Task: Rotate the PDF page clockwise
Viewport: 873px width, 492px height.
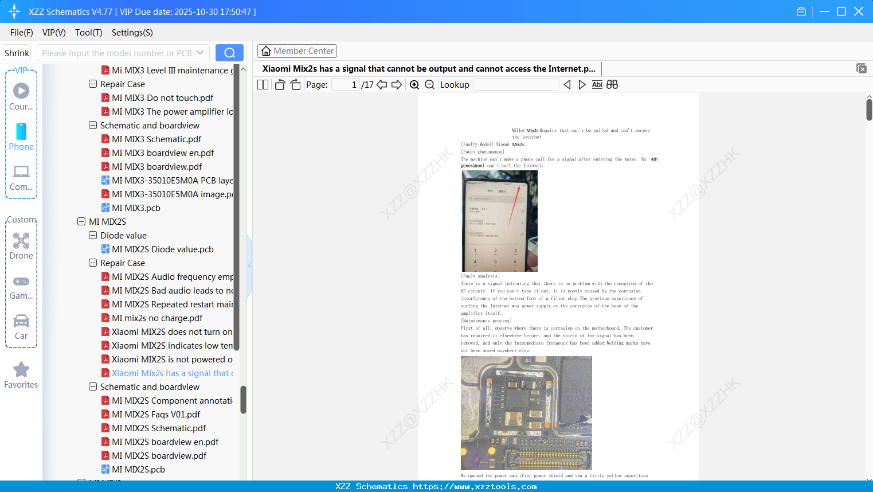Action: [x=295, y=84]
